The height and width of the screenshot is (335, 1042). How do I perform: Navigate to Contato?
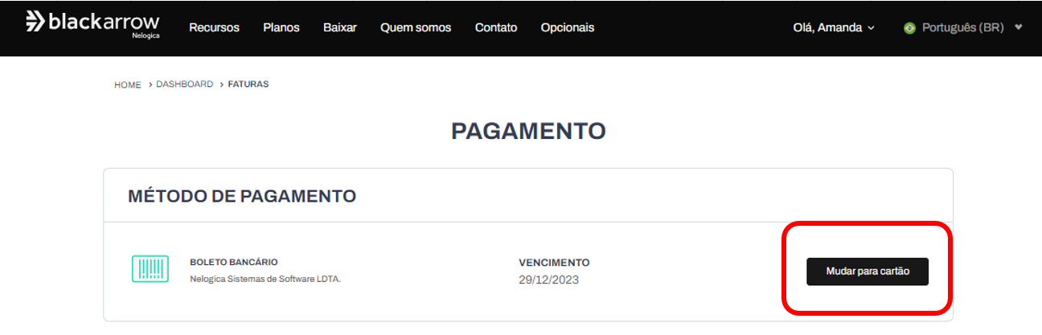[496, 27]
